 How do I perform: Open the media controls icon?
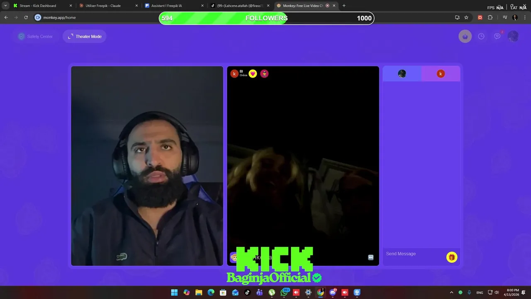(505, 17)
